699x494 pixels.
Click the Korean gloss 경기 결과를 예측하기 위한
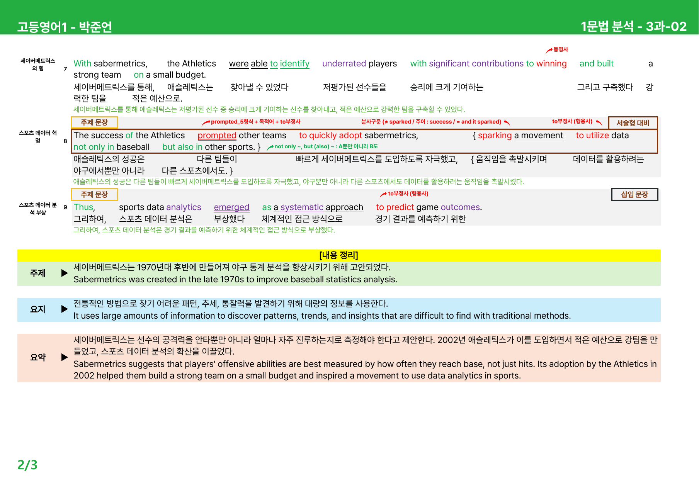[x=420, y=219]
